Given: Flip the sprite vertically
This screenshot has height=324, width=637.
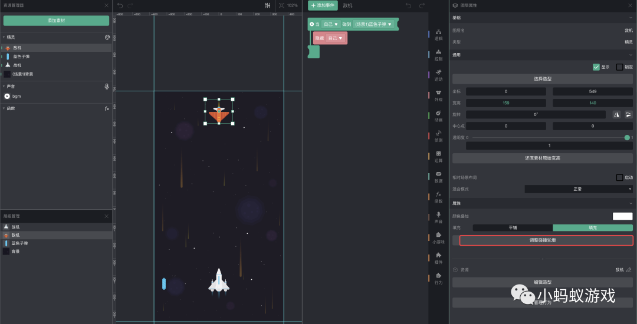Looking at the screenshot, I should pos(629,114).
